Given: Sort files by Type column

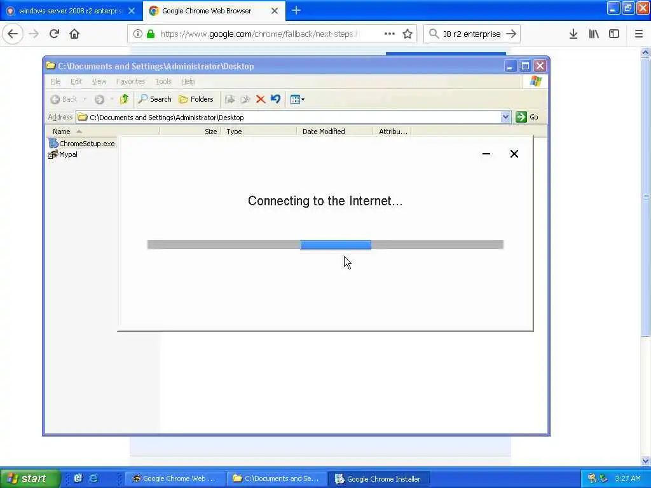Looking at the screenshot, I should pos(259,132).
